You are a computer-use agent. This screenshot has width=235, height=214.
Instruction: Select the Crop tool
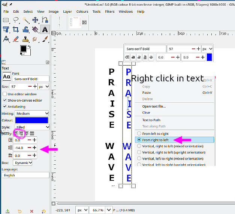(16, 30)
